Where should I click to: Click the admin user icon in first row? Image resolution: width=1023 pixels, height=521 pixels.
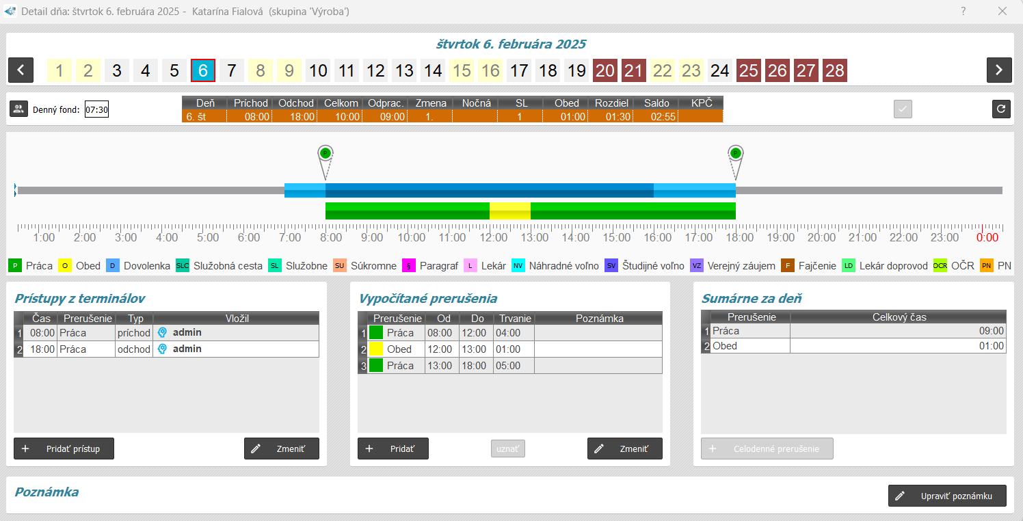[x=162, y=333]
